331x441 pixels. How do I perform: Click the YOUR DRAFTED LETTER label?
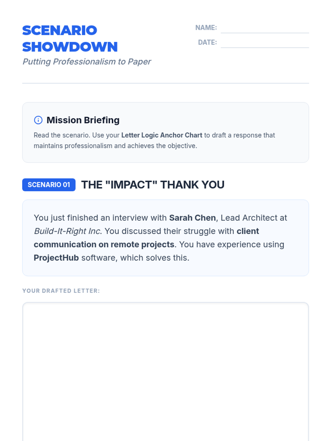[x=61, y=291]
